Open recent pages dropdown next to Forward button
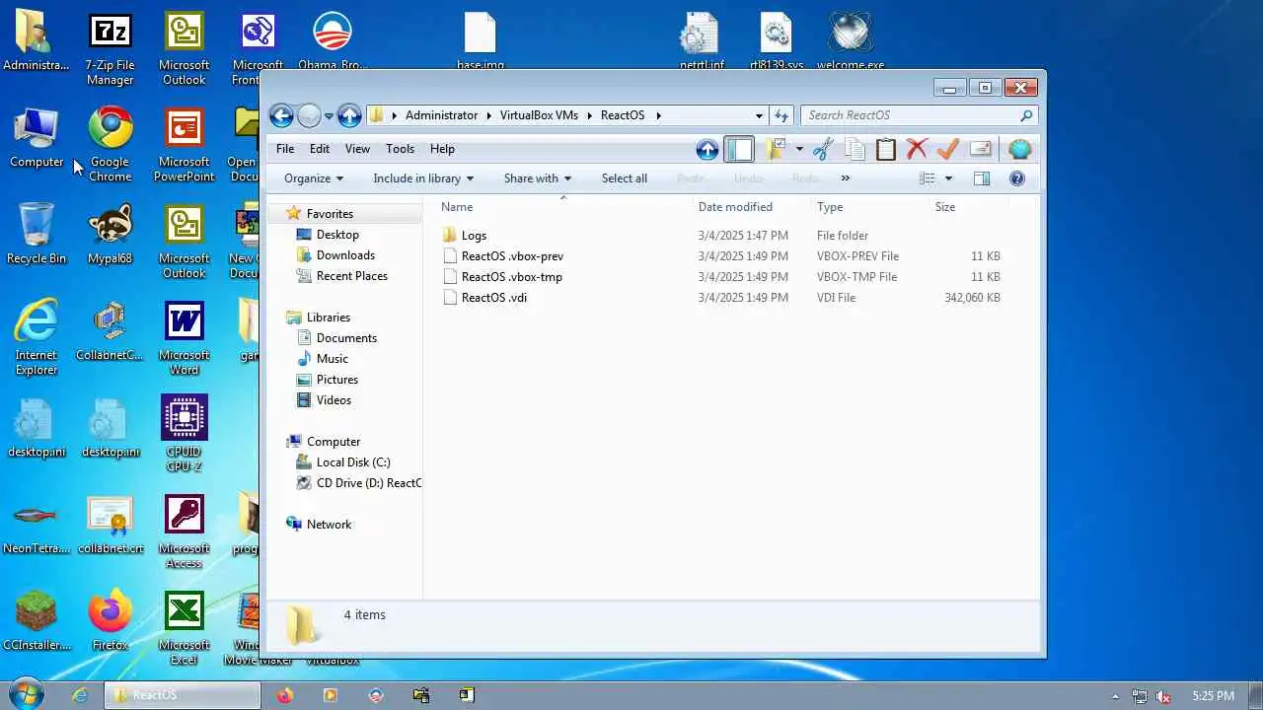 (329, 115)
